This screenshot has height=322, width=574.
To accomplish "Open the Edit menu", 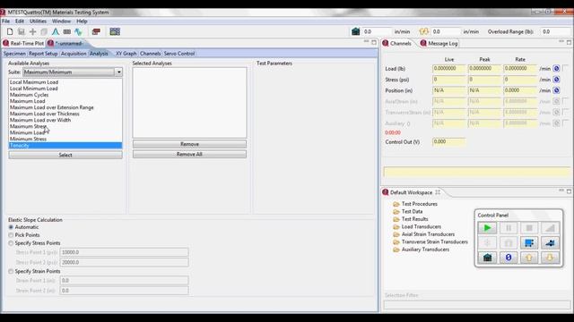I will click(20, 21).
